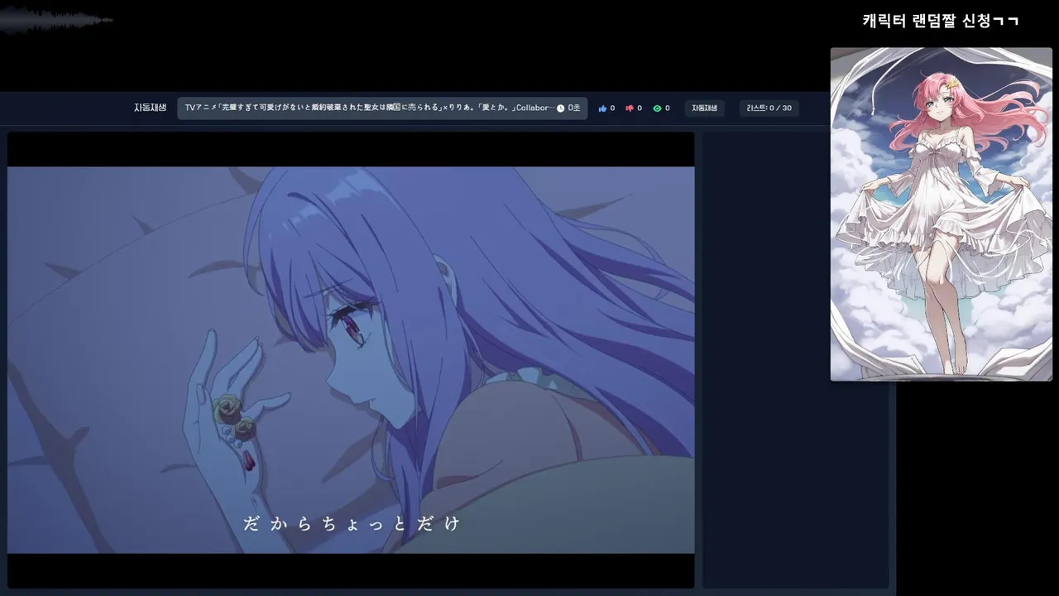Click the 캐릭터 랜덤짤 신청 heading text
The height and width of the screenshot is (596, 1059).
click(940, 22)
